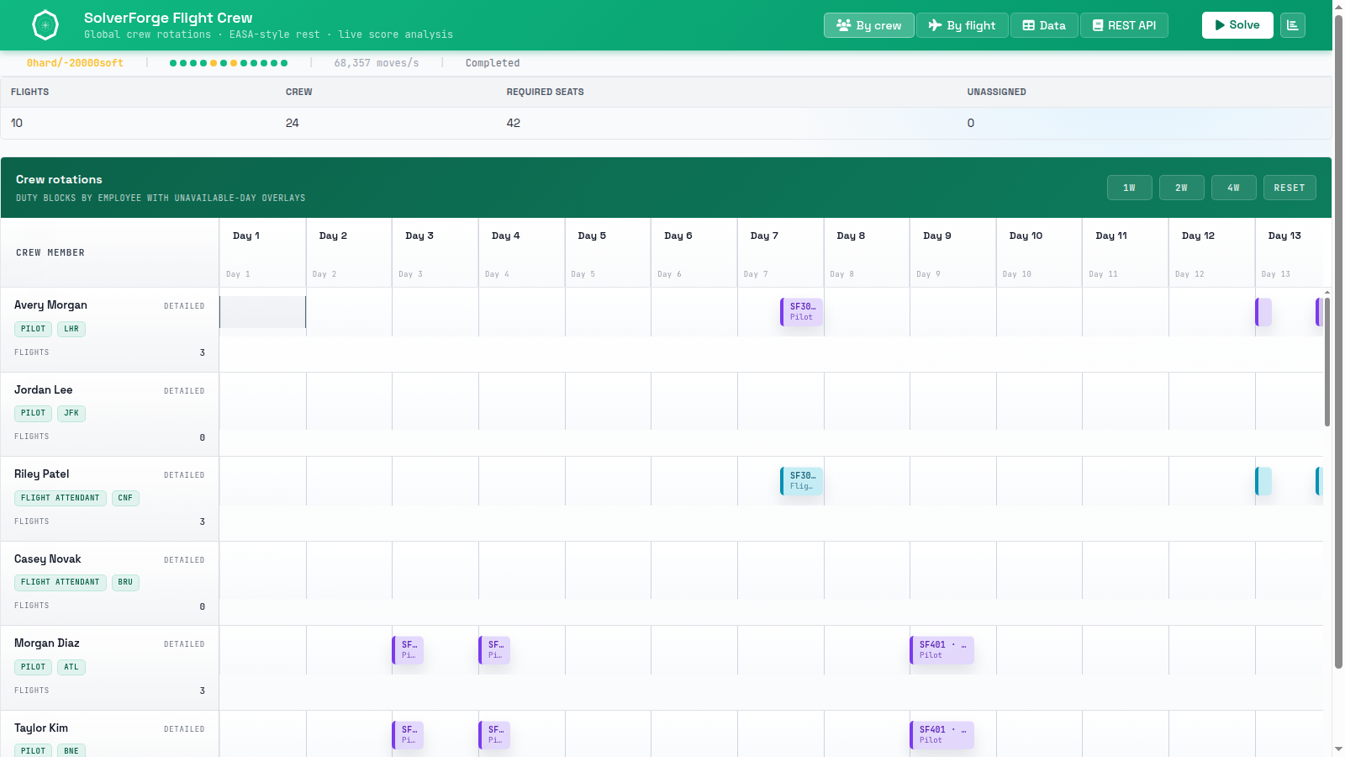Click the Riley Patel crew name
Image resolution: width=1345 pixels, height=757 pixels.
tap(42, 474)
